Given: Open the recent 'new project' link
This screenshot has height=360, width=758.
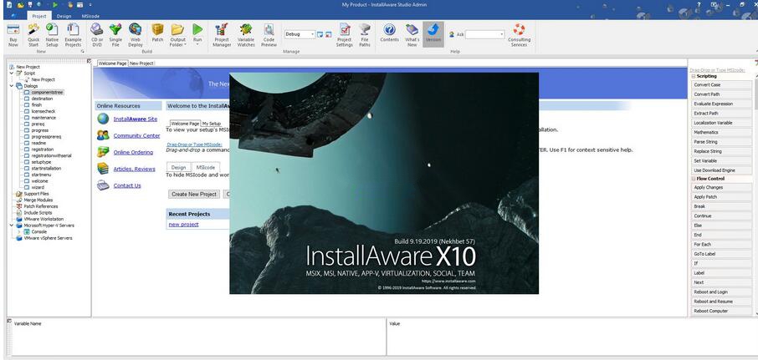Looking at the screenshot, I should 183,225.
